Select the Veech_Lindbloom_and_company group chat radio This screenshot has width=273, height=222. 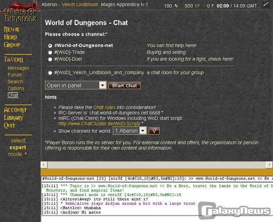point(50,73)
